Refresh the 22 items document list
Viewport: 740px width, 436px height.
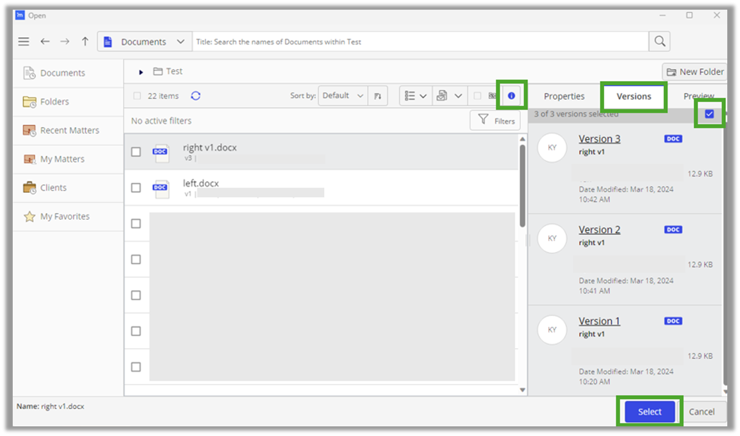pos(196,95)
